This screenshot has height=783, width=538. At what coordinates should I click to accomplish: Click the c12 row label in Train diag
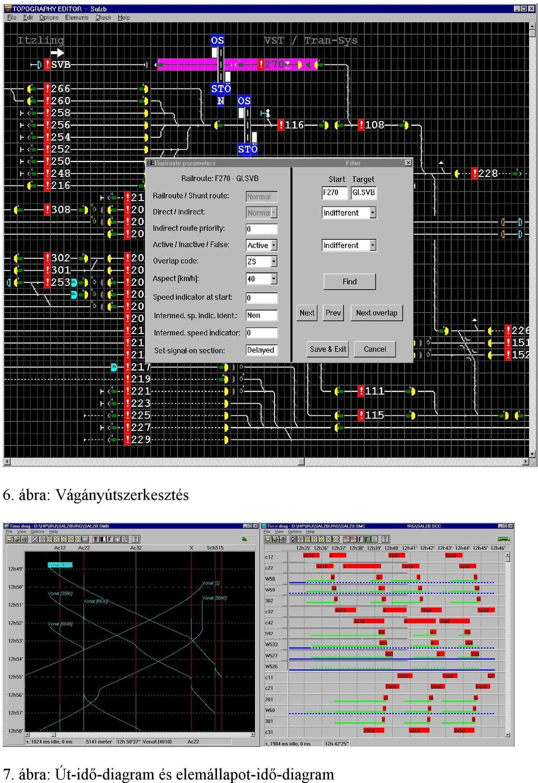tap(269, 557)
